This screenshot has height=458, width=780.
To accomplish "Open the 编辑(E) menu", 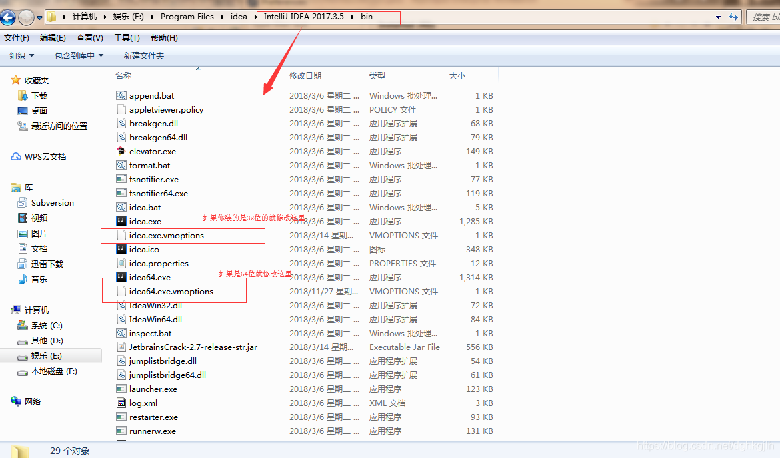I will 53,38.
